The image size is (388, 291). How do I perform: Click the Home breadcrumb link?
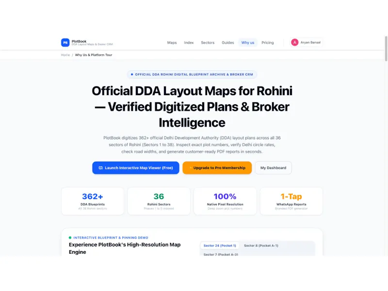tap(65, 55)
